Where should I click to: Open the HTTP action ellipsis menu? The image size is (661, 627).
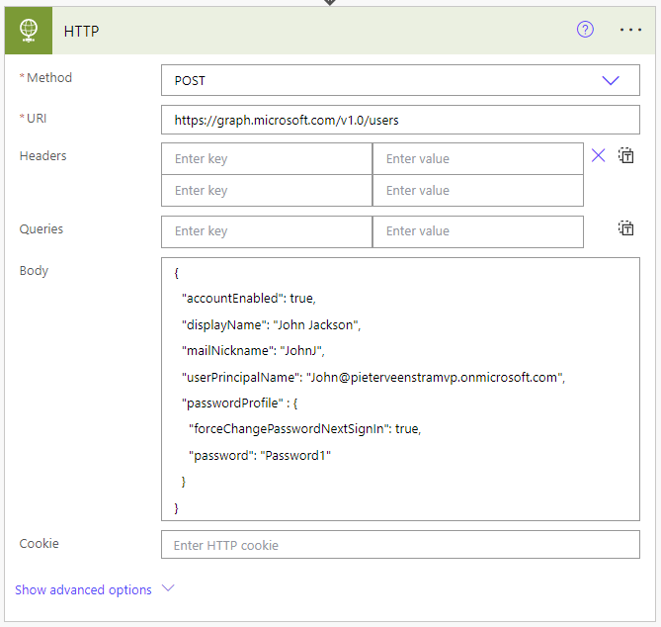coord(630,30)
